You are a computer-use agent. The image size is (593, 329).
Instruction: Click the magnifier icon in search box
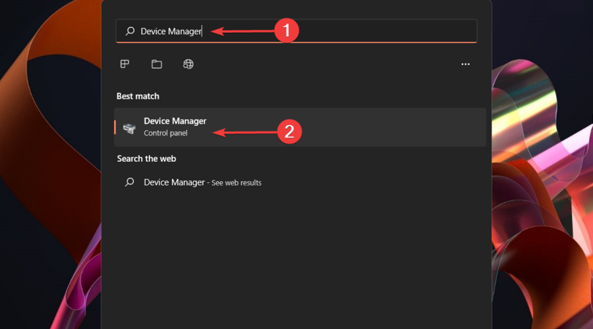130,31
